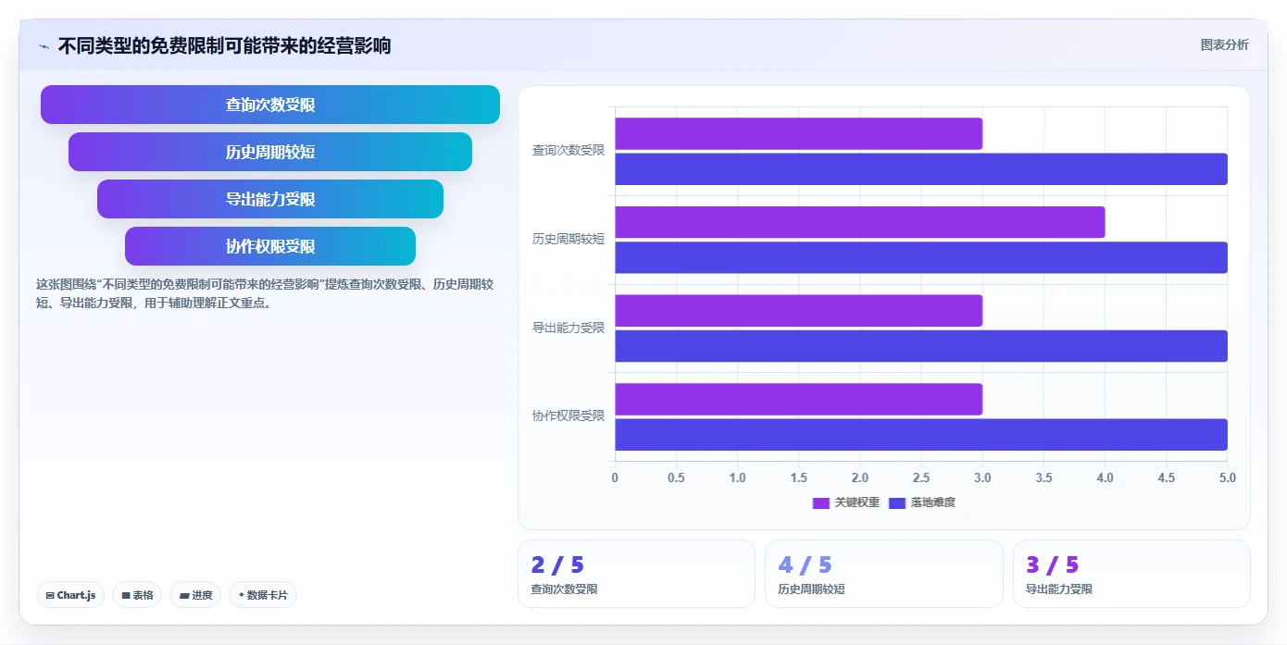Click the 0.5 x-axis tick label
Viewport: 1287px width, 645px height.
pyautogui.click(x=676, y=478)
